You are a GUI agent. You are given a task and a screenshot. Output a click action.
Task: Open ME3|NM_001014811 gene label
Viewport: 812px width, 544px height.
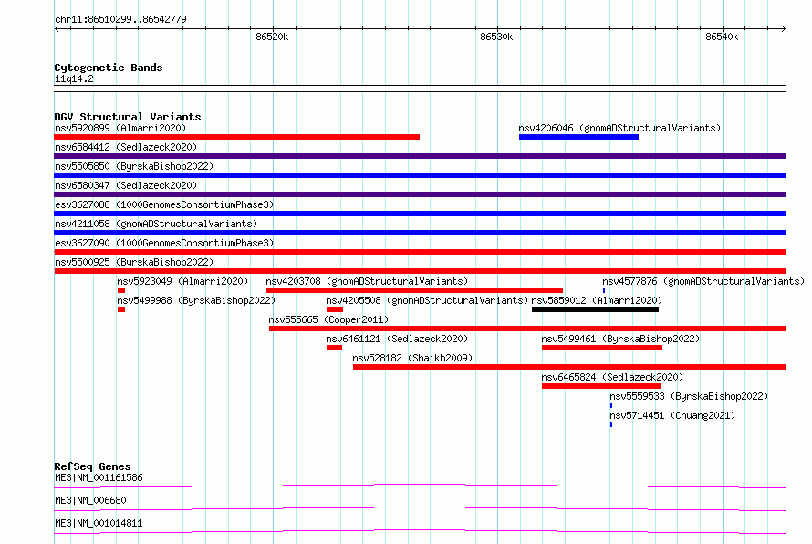99,523
